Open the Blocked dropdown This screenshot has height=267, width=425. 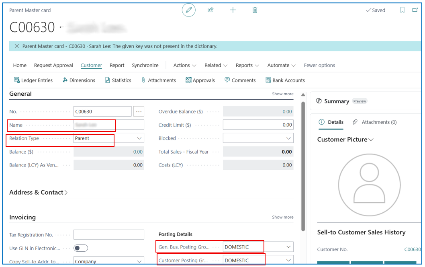point(258,138)
